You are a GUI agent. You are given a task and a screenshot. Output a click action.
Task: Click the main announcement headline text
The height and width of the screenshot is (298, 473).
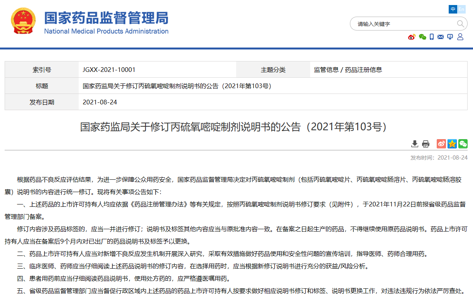click(x=233, y=127)
